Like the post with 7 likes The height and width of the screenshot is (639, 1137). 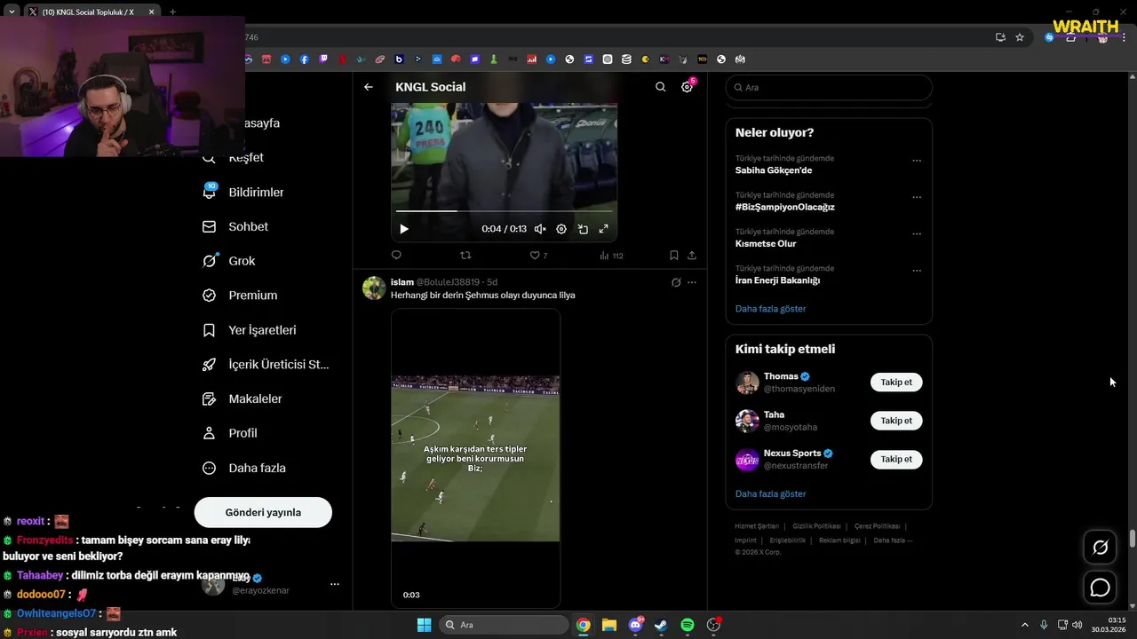(x=538, y=256)
